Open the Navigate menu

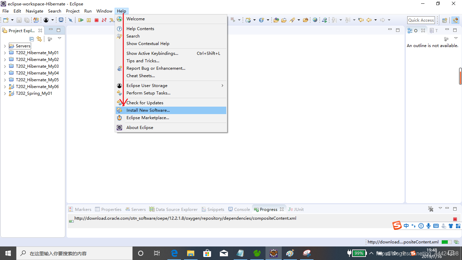34,11
